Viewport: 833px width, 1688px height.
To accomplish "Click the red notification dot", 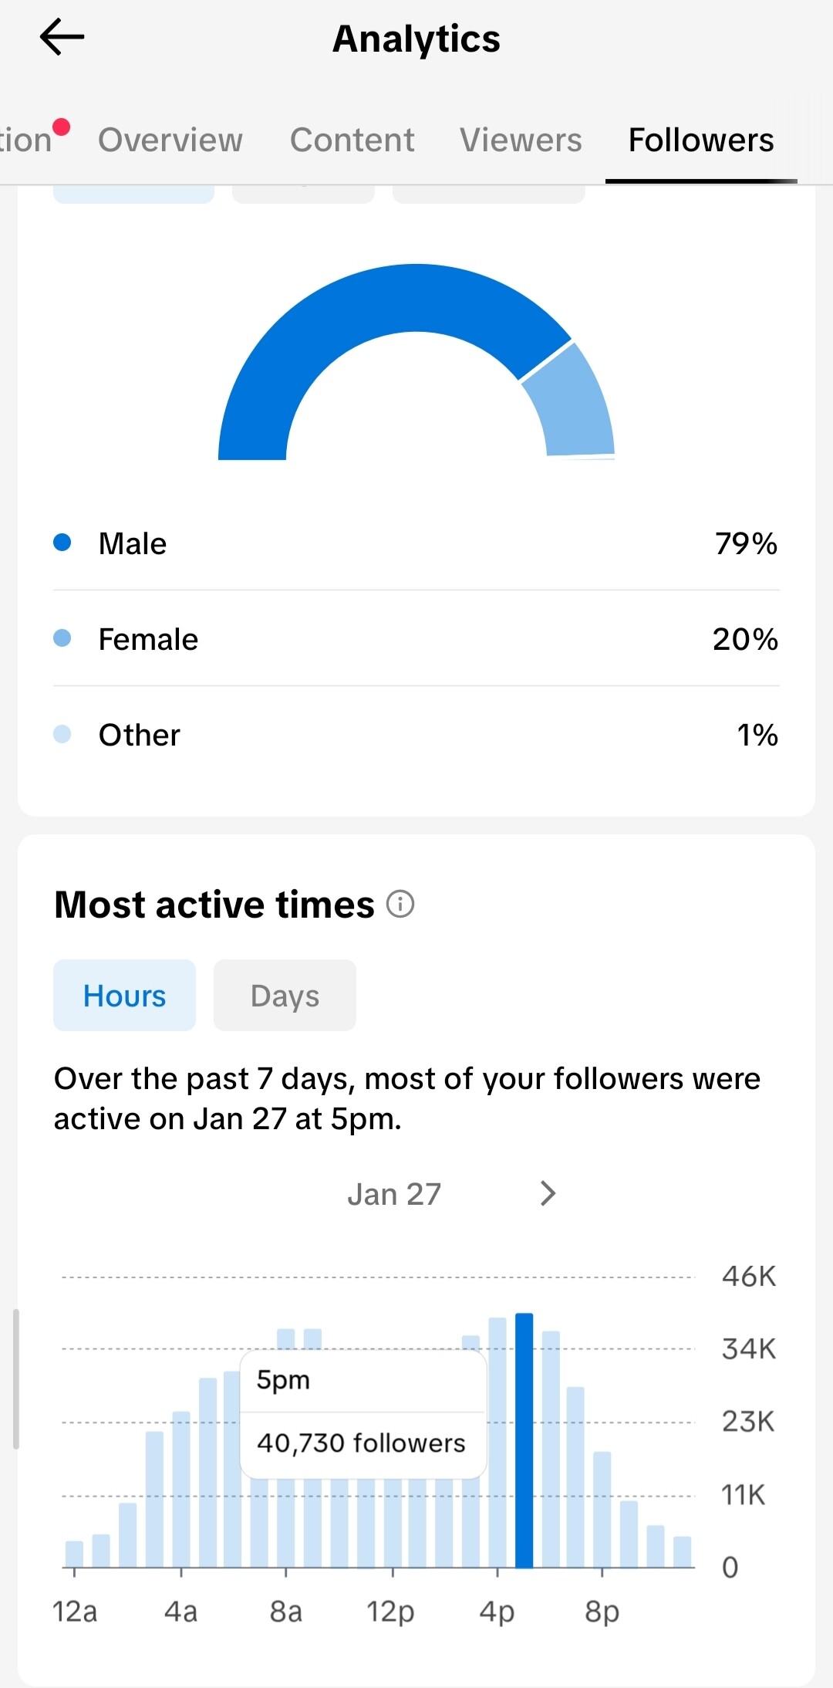I will [62, 127].
